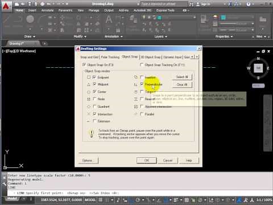Screen dimensions: 273x205
Task: Toggle the grid display icon in status bar
Action: pos(100,200)
